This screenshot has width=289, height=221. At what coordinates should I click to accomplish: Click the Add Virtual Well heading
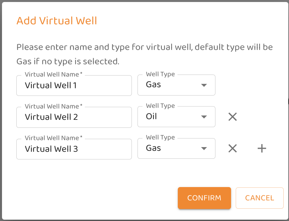(57, 21)
